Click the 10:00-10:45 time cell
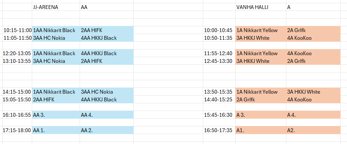This screenshot has width=347, height=144. [x=218, y=30]
